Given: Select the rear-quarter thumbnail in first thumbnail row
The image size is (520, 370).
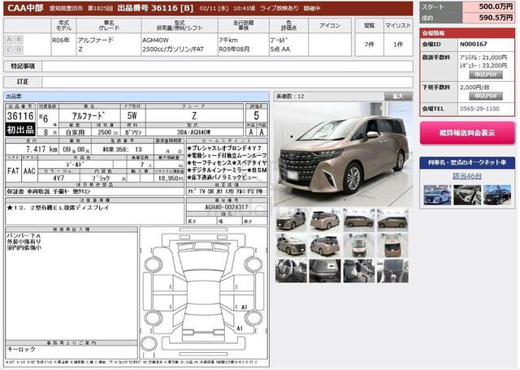Looking at the screenshot, I should pos(325,220).
